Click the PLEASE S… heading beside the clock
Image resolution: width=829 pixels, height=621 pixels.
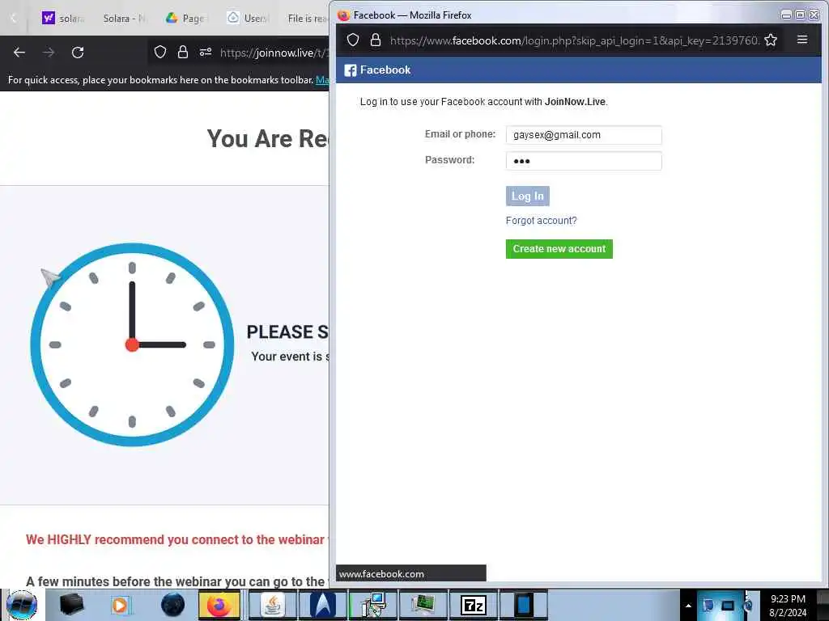pyautogui.click(x=287, y=332)
